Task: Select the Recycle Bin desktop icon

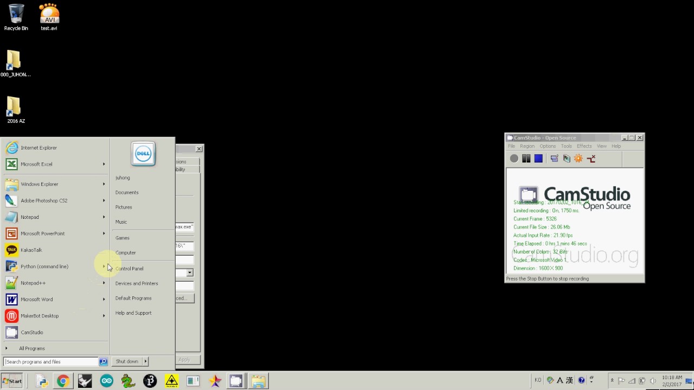Action: [16, 17]
